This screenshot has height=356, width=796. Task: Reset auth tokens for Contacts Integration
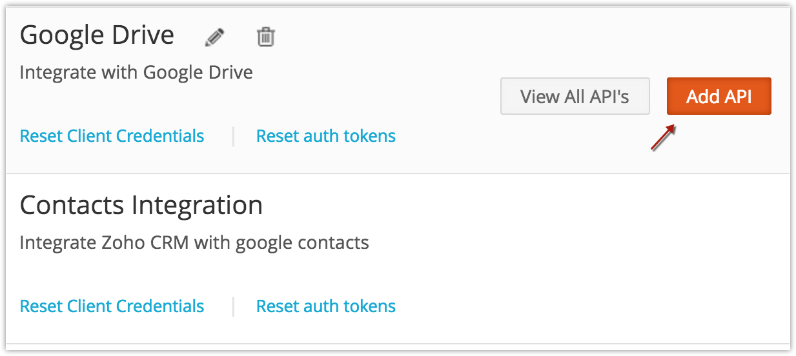coord(326,306)
